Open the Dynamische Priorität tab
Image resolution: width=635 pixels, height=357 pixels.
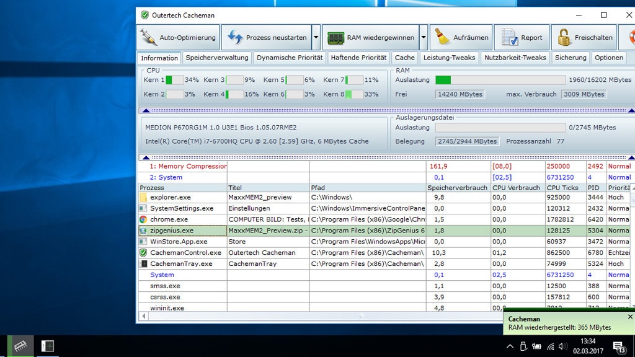click(290, 58)
